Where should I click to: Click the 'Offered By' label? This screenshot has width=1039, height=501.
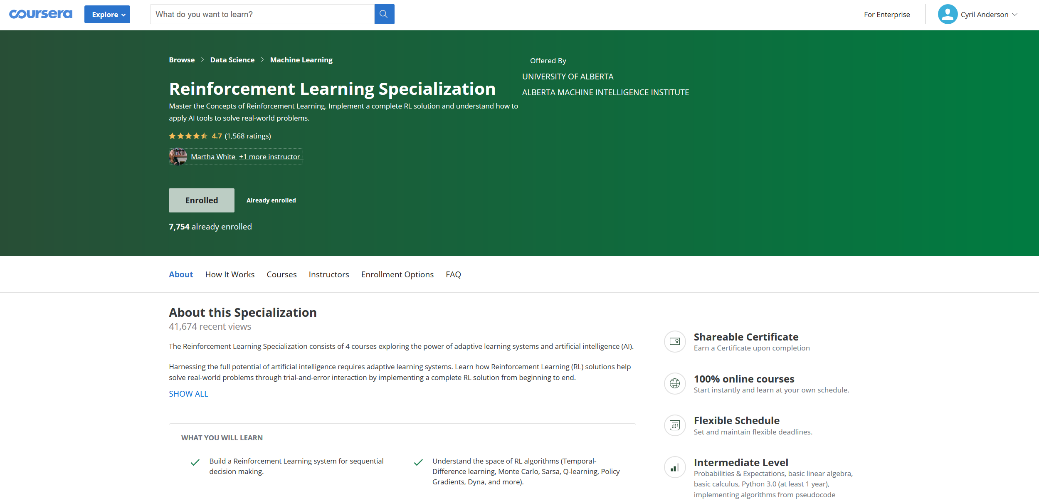click(x=548, y=61)
